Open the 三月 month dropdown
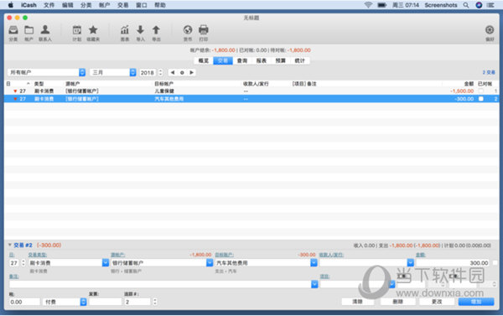Viewport: 503px width, 316px height. [113, 72]
